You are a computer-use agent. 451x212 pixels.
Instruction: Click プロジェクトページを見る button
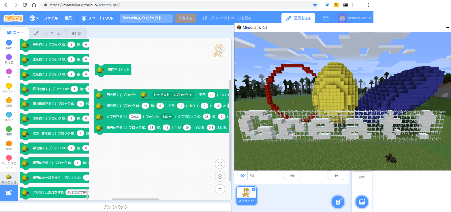[x=227, y=18]
